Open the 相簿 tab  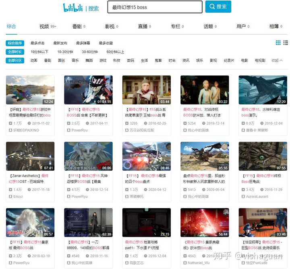(x=276, y=27)
